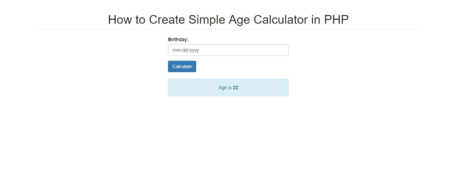Click the Calculate button

point(182,66)
